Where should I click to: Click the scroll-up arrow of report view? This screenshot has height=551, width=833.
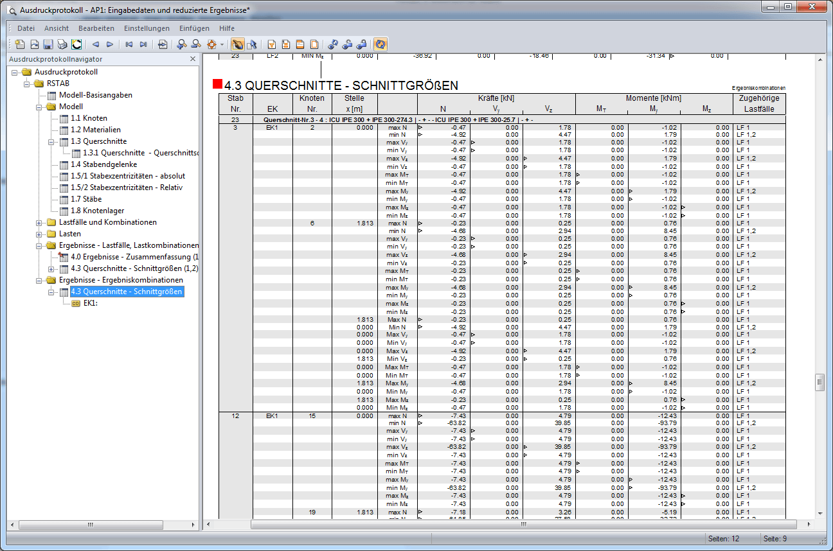[x=820, y=60]
